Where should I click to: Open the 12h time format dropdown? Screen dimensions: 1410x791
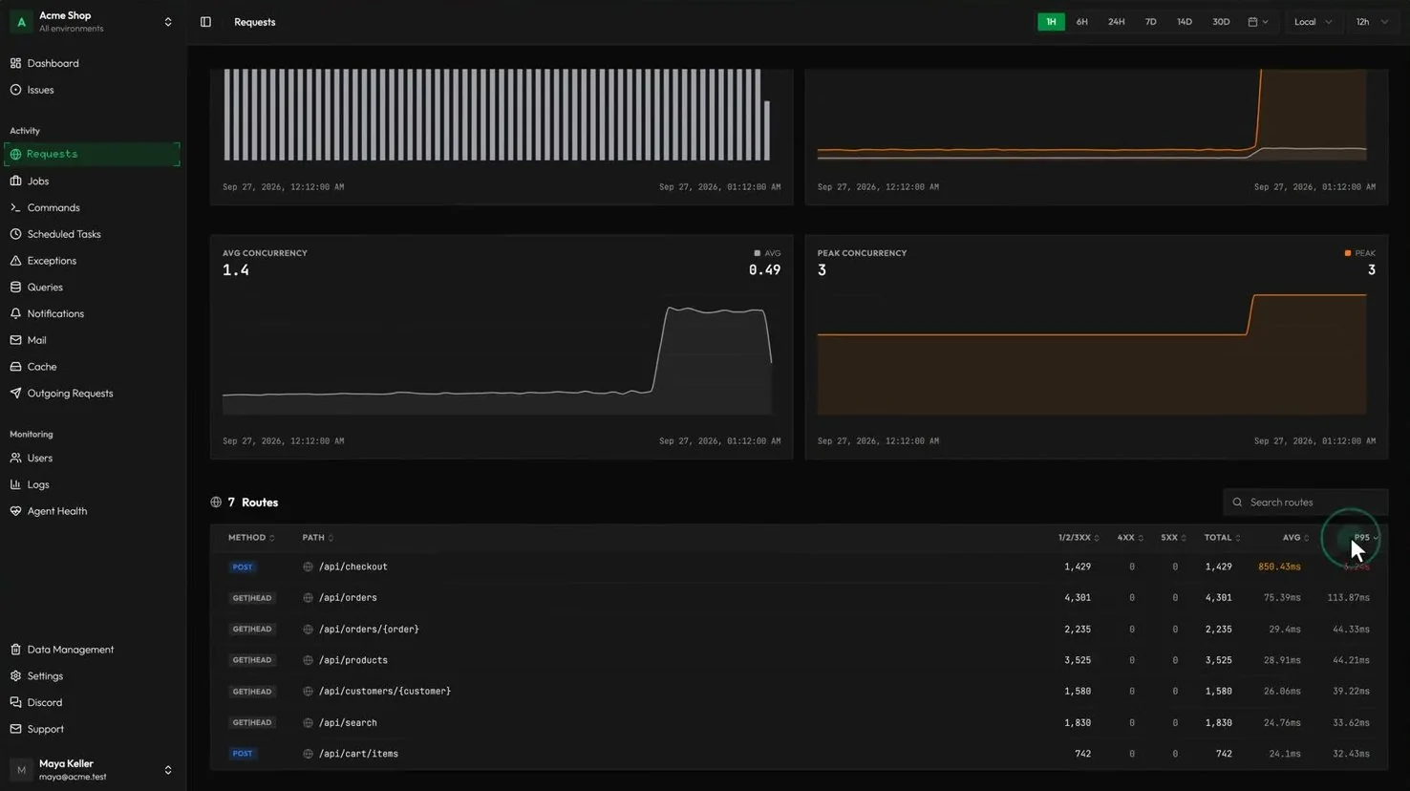pos(1372,22)
